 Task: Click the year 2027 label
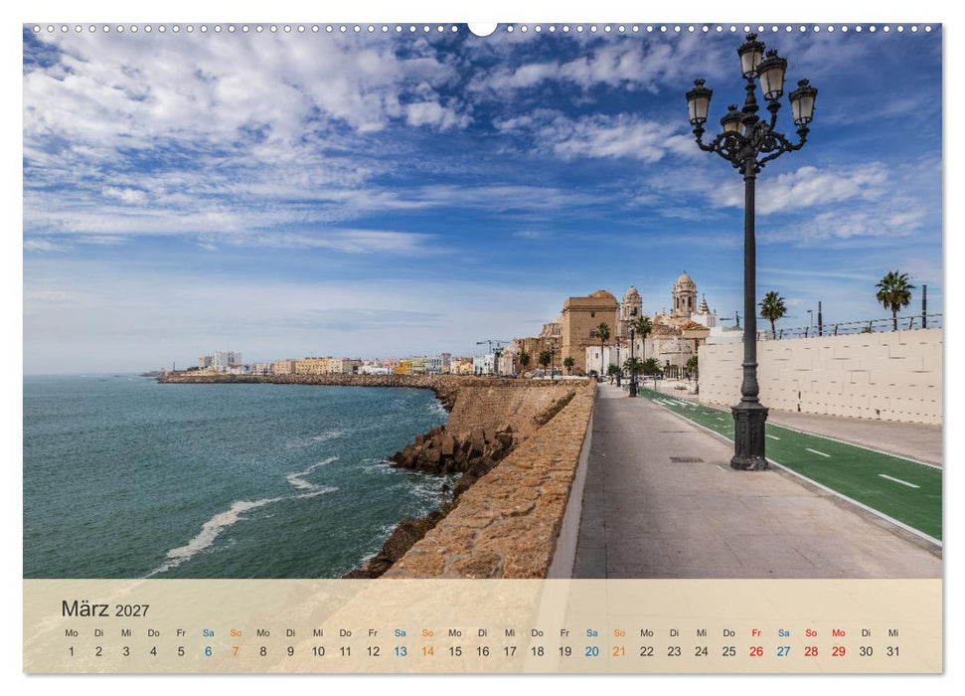point(132,610)
